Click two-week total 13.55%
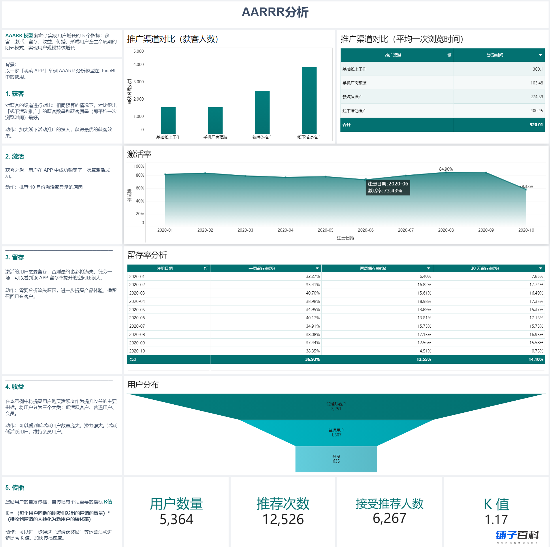Screen dimensions: 550x547 [424, 359]
